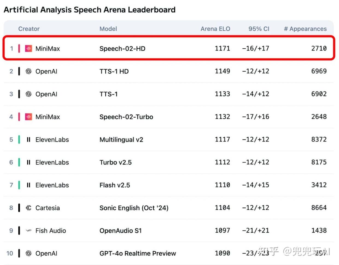Click the green color bar beside ElevenLabs Multilingual v2
The width and height of the screenshot is (339, 265).
19,140
